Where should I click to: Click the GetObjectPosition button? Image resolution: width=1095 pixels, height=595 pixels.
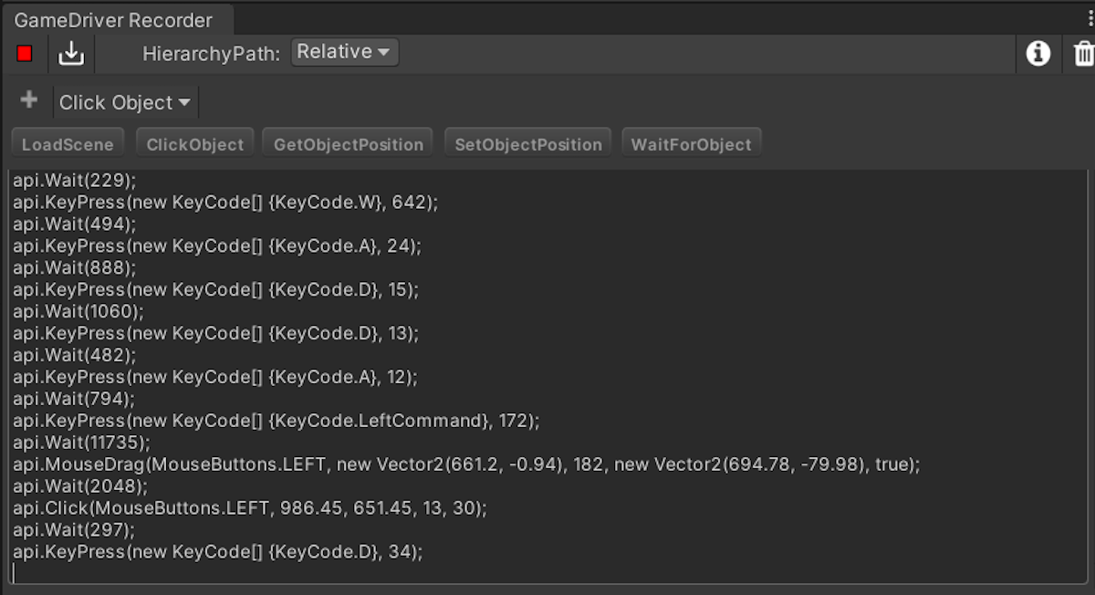click(x=348, y=144)
